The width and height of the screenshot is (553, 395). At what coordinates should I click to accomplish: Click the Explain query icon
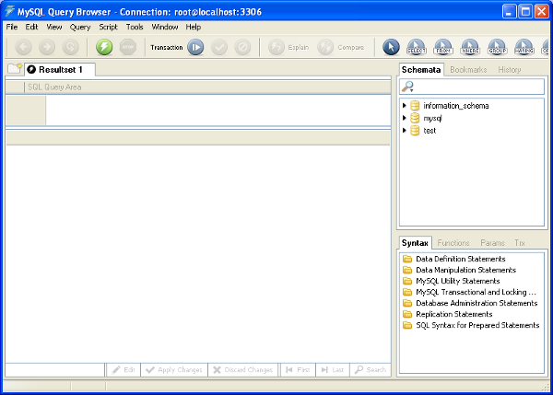(x=276, y=47)
